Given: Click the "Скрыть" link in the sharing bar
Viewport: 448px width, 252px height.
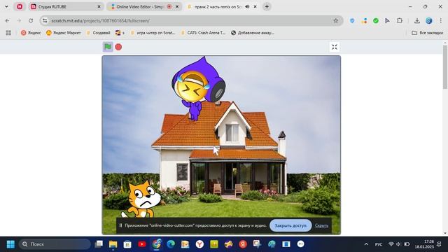Looking at the screenshot, I should 321,225.
